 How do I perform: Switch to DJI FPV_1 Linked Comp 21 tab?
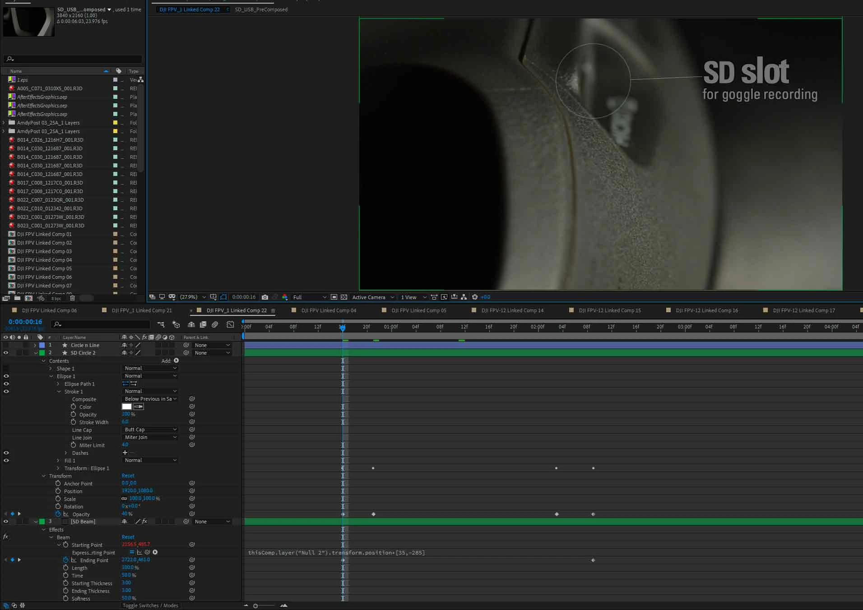click(142, 310)
